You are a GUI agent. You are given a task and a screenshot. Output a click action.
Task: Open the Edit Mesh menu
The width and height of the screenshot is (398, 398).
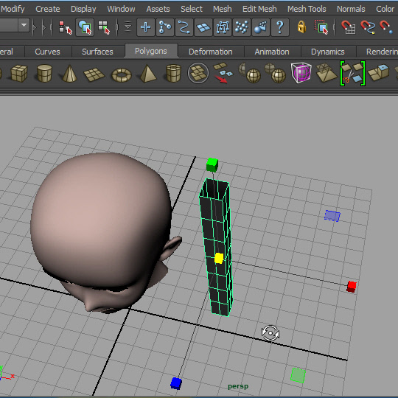tap(259, 9)
